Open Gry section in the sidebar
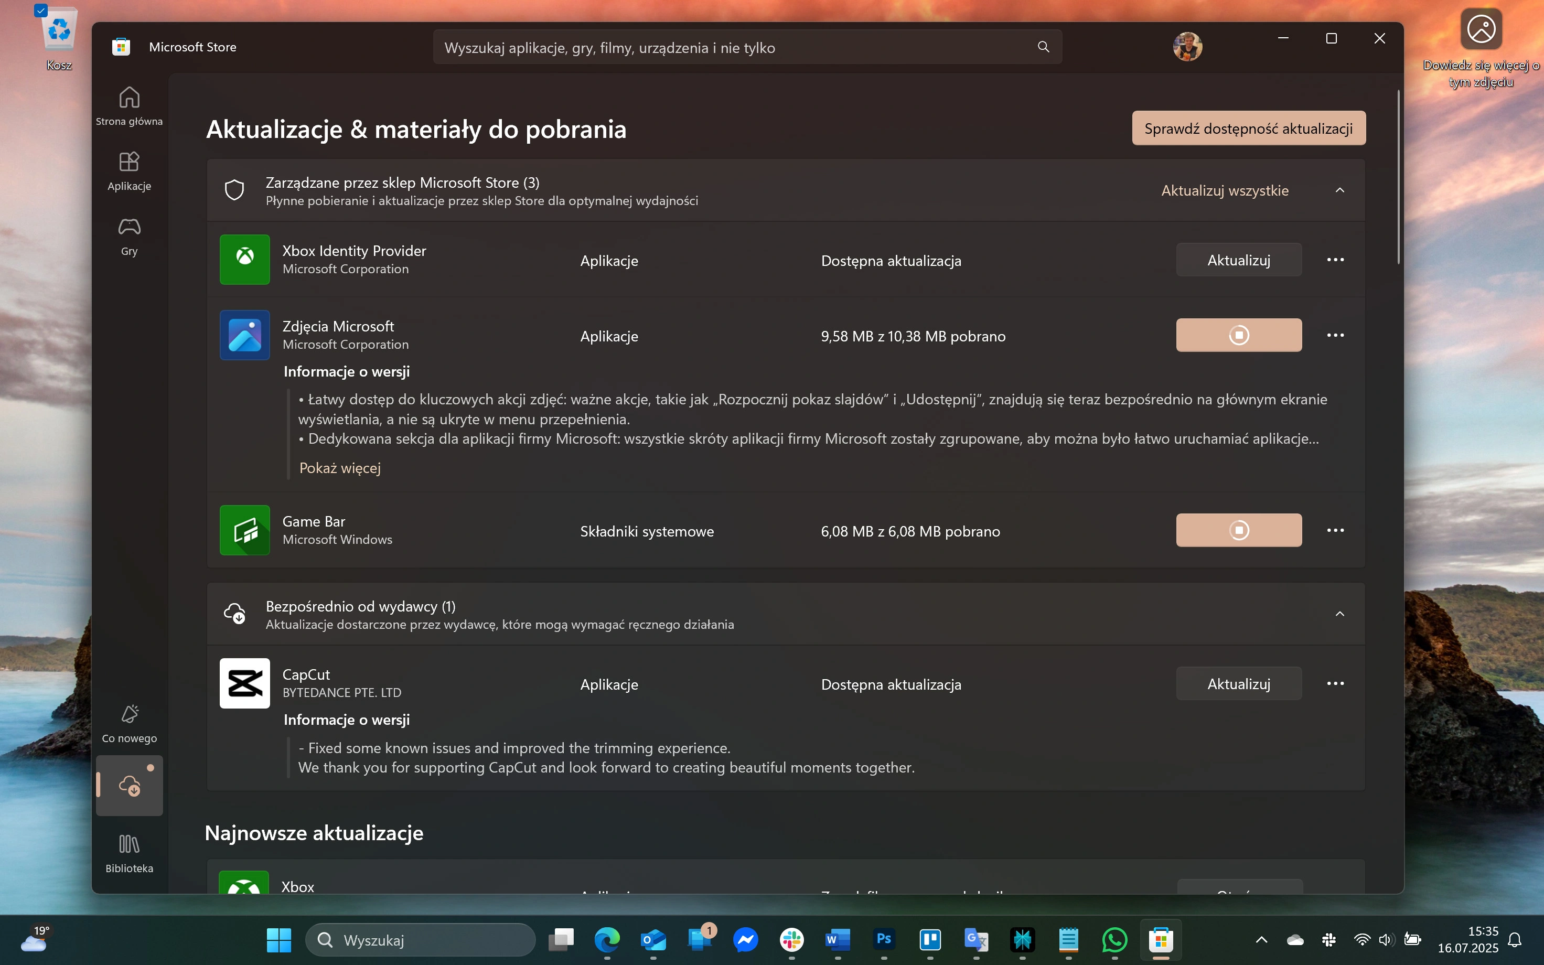 click(129, 236)
